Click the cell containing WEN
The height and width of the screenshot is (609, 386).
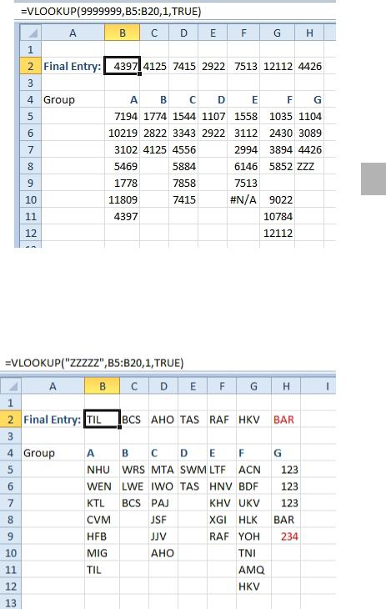point(103,486)
